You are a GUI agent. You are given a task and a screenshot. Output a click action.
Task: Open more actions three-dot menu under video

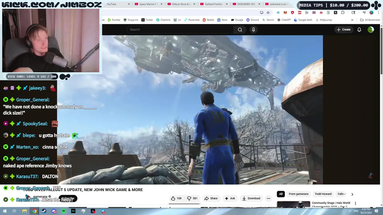click(x=268, y=198)
